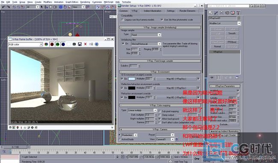
Task: Pick Reflection/refraction override black color swatch
Action: (x=132, y=88)
